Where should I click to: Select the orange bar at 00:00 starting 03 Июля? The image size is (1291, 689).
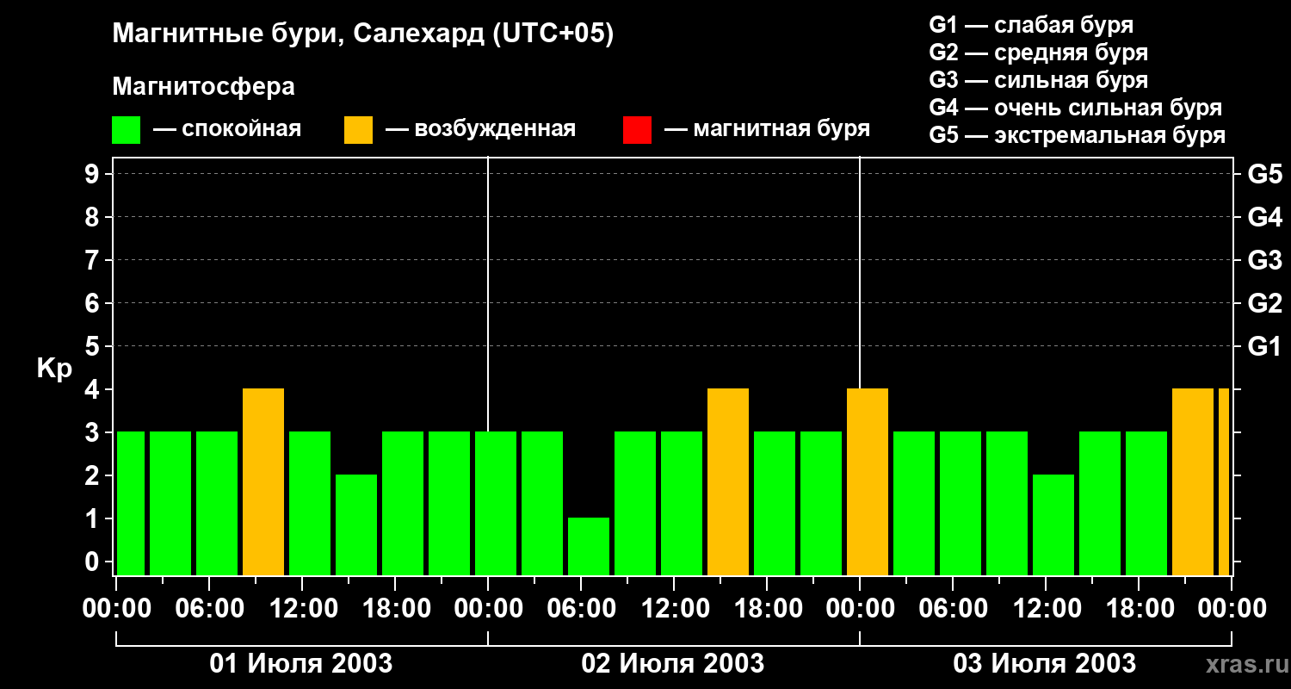click(868, 482)
